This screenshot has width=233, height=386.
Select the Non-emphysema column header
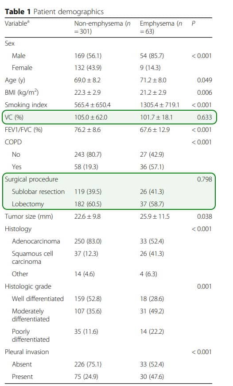pyautogui.click(x=102, y=27)
